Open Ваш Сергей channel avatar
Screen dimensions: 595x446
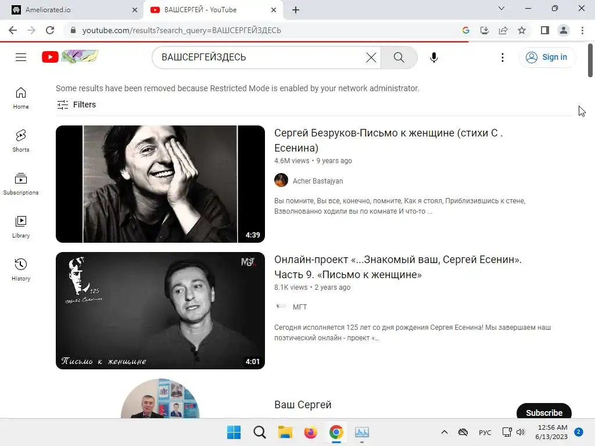point(160,398)
